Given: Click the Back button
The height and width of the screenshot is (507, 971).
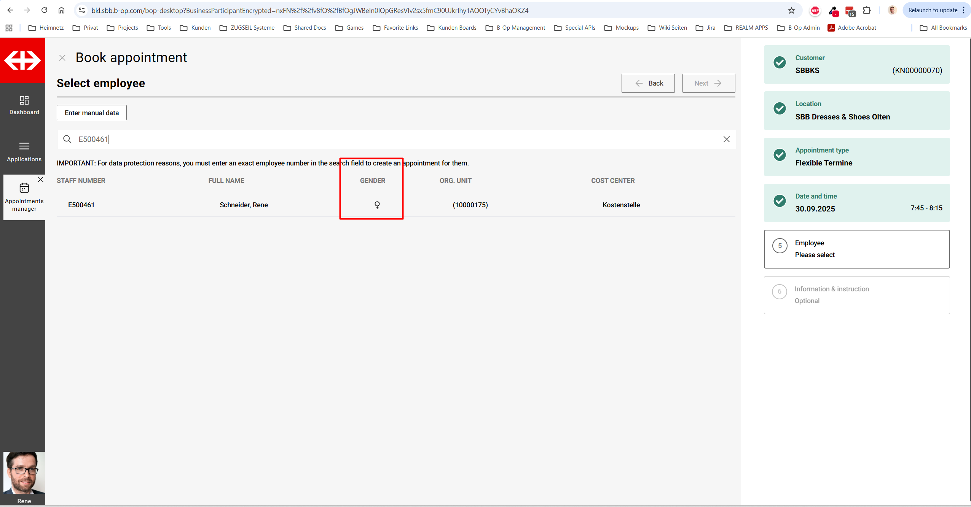Looking at the screenshot, I should click(648, 83).
